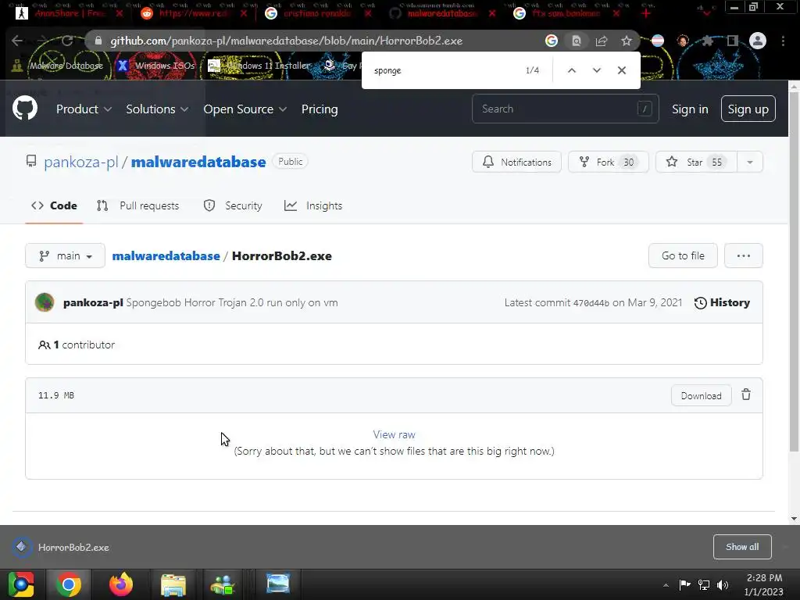Fork the repository with Fork button

[x=608, y=162]
